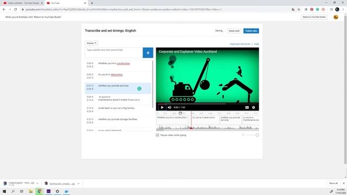Image resolution: width=347 pixels, height=195 pixels.
Task: Click the Delete draft button
Action: tap(234, 31)
